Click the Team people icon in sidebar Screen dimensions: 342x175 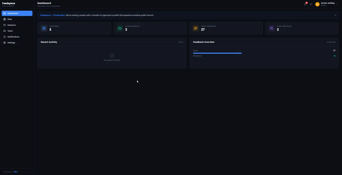coord(5,31)
